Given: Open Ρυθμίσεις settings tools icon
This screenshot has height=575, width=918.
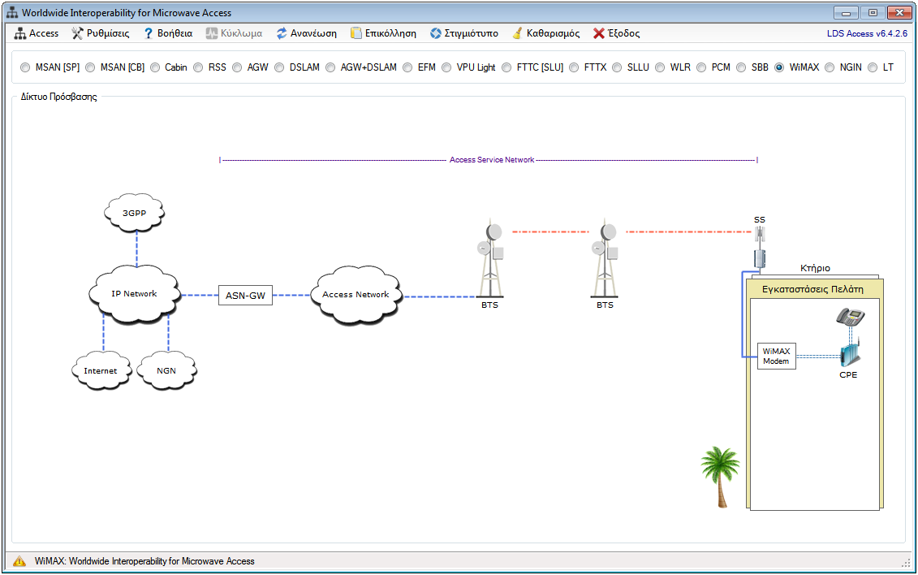Looking at the screenshot, I should (78, 33).
